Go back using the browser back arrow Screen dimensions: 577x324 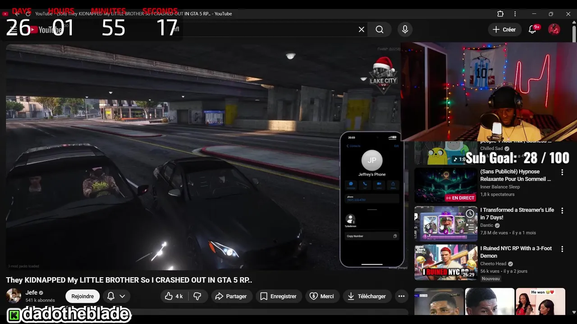(x=17, y=14)
